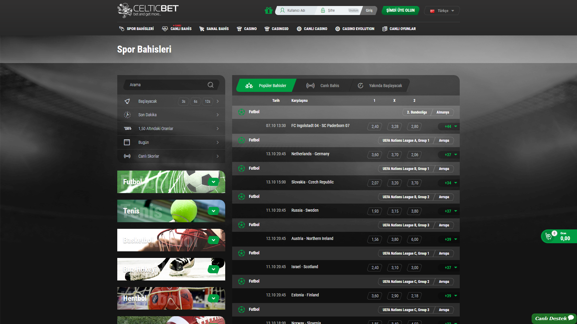
Task: Click the Giriş login button
Action: point(369,11)
